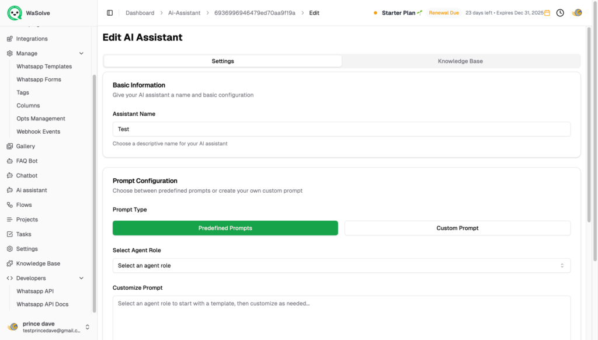Open Flows from sidebar

coord(24,205)
